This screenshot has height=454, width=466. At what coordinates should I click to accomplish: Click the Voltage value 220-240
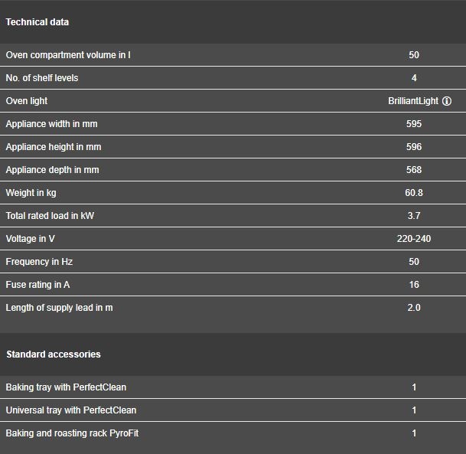(x=414, y=239)
